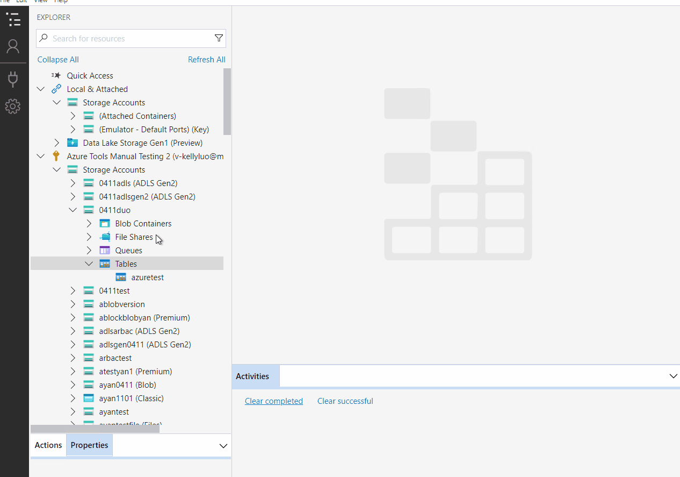Expand Data Lake Storage Gen1 (Preview)

coord(57,143)
